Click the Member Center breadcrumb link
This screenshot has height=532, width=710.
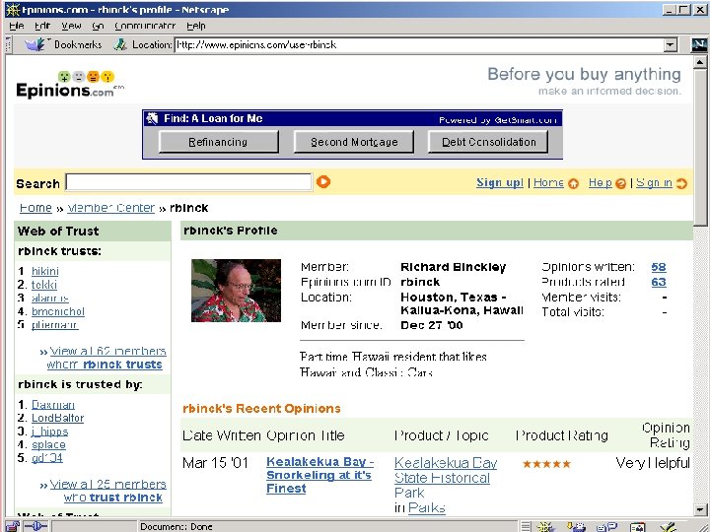click(x=110, y=208)
